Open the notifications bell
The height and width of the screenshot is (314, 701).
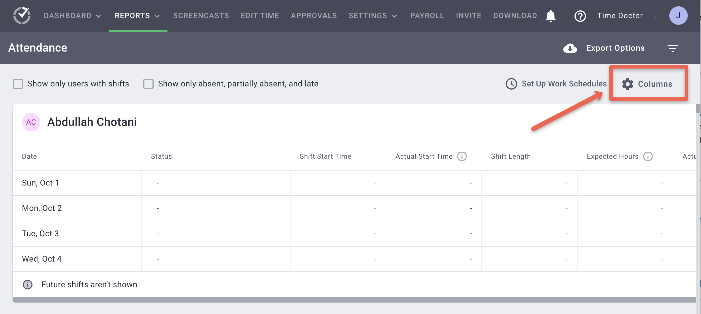click(x=551, y=16)
